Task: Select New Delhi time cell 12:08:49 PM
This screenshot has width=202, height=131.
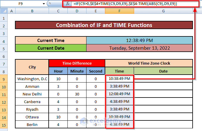Action: tap(119, 94)
